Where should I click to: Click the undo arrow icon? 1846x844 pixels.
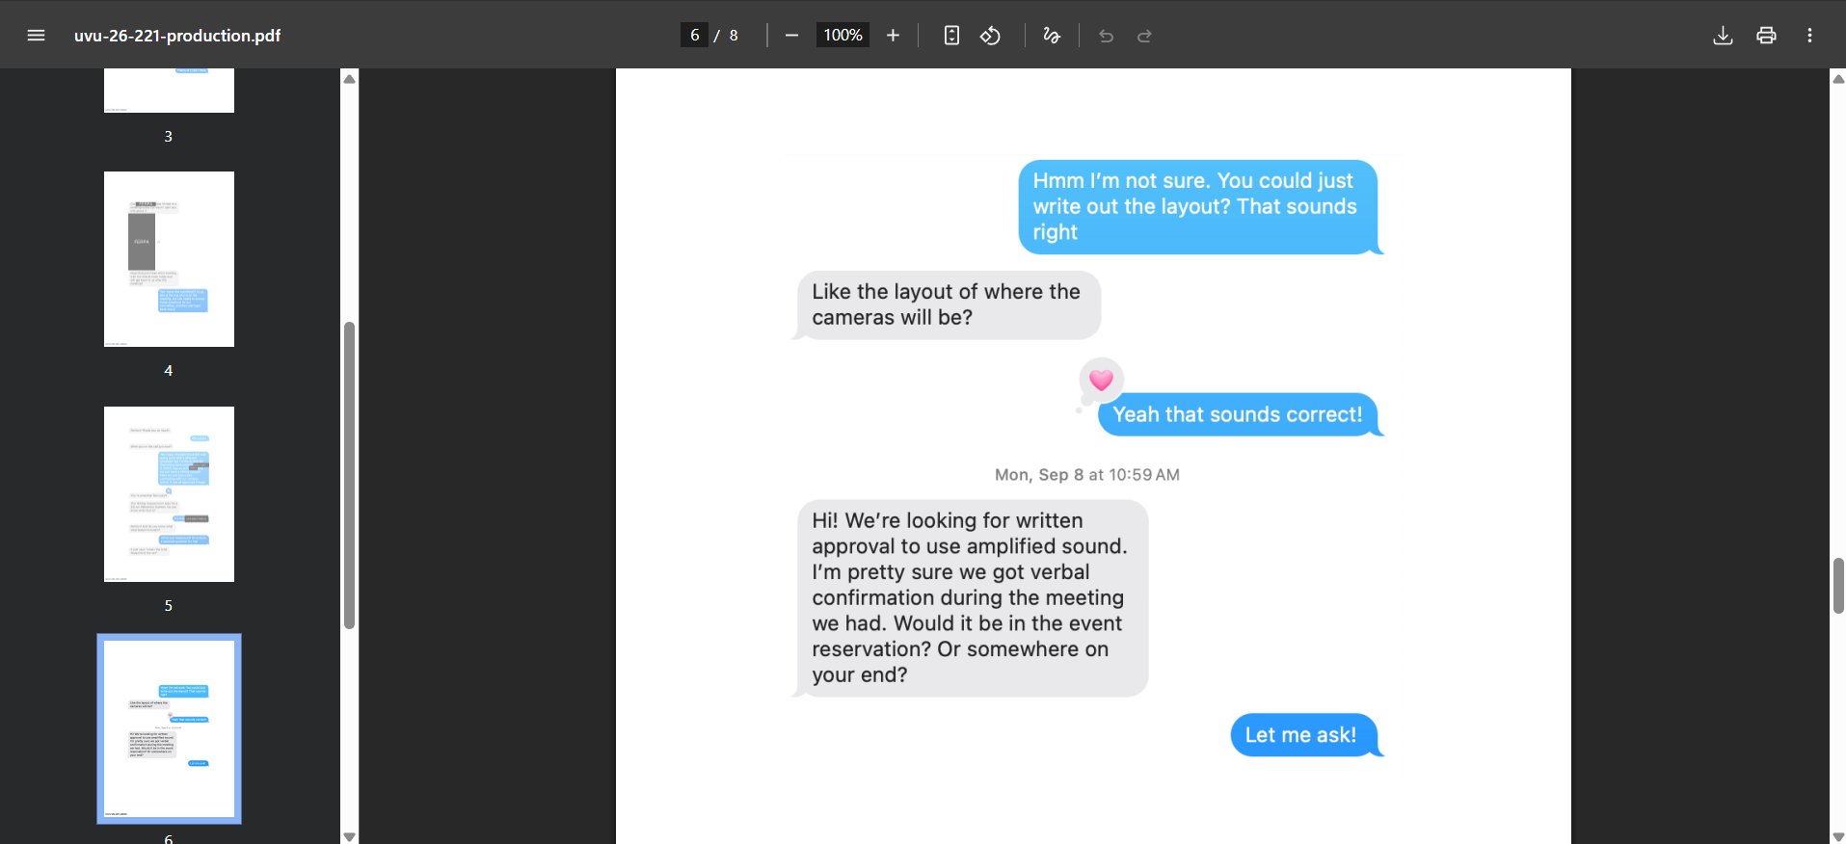click(1106, 36)
